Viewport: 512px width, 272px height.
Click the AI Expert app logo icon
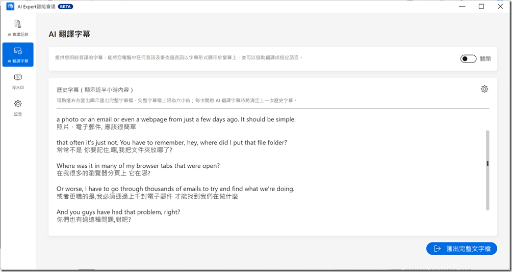coord(10,7)
